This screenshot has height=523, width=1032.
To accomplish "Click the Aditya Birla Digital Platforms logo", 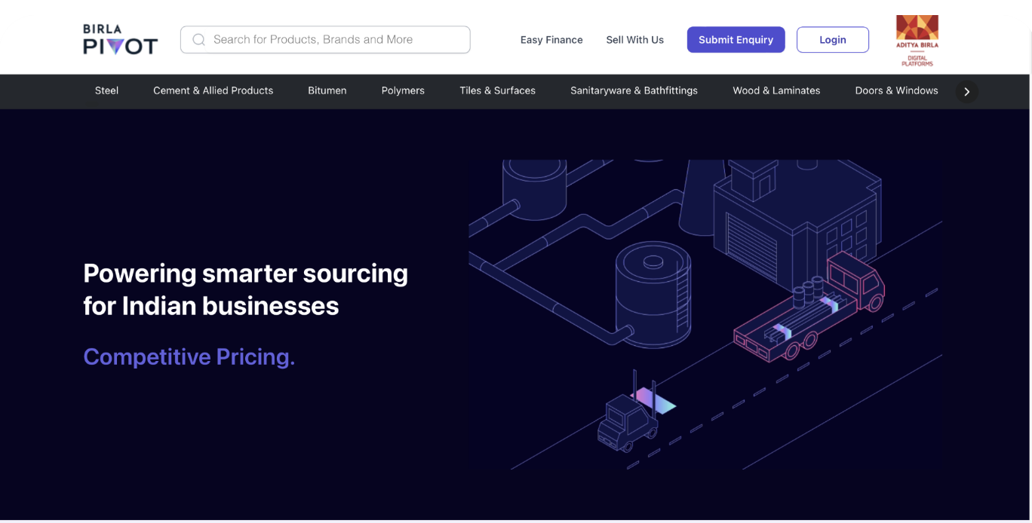I will (917, 41).
